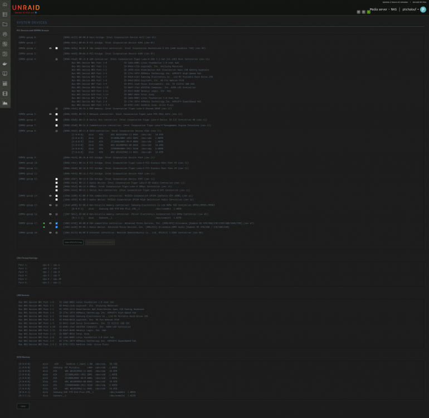Click the reset icon for IOMMU group 18
This screenshot has width=429, height=418.
pos(50,232)
